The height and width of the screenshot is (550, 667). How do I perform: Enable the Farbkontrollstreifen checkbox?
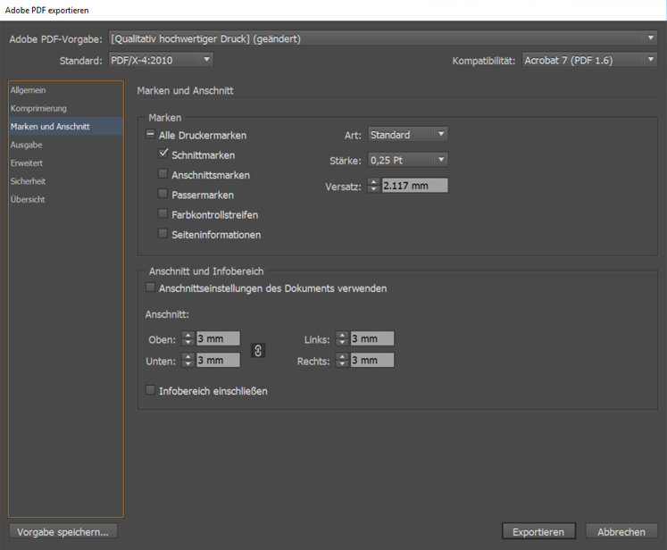click(163, 213)
